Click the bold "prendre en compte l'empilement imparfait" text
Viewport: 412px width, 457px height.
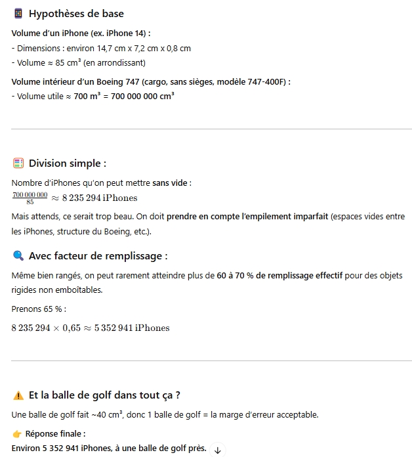click(247, 217)
